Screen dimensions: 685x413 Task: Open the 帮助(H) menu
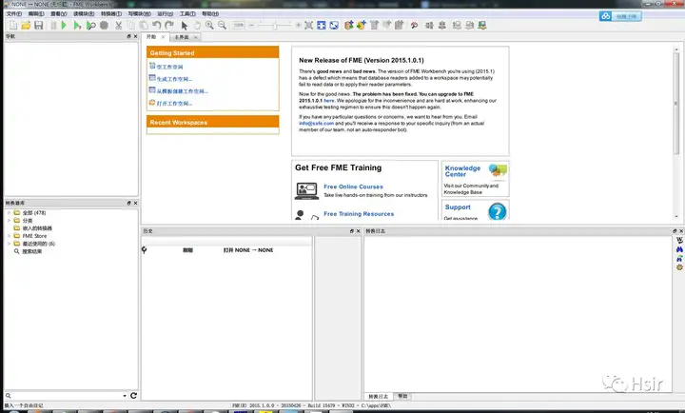coord(210,14)
